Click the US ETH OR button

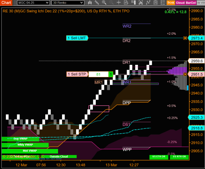point(159,157)
